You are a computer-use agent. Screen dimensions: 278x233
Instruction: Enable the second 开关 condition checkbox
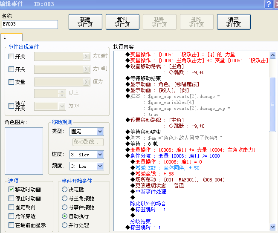point(11,69)
